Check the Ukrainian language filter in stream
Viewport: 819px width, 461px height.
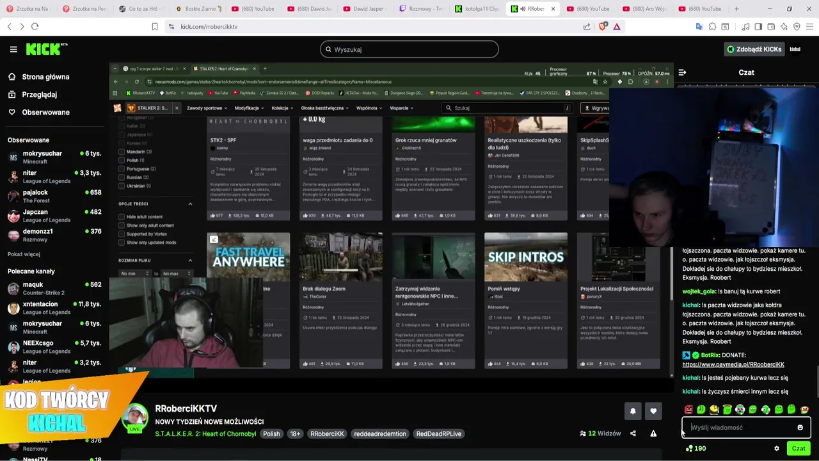(122, 186)
